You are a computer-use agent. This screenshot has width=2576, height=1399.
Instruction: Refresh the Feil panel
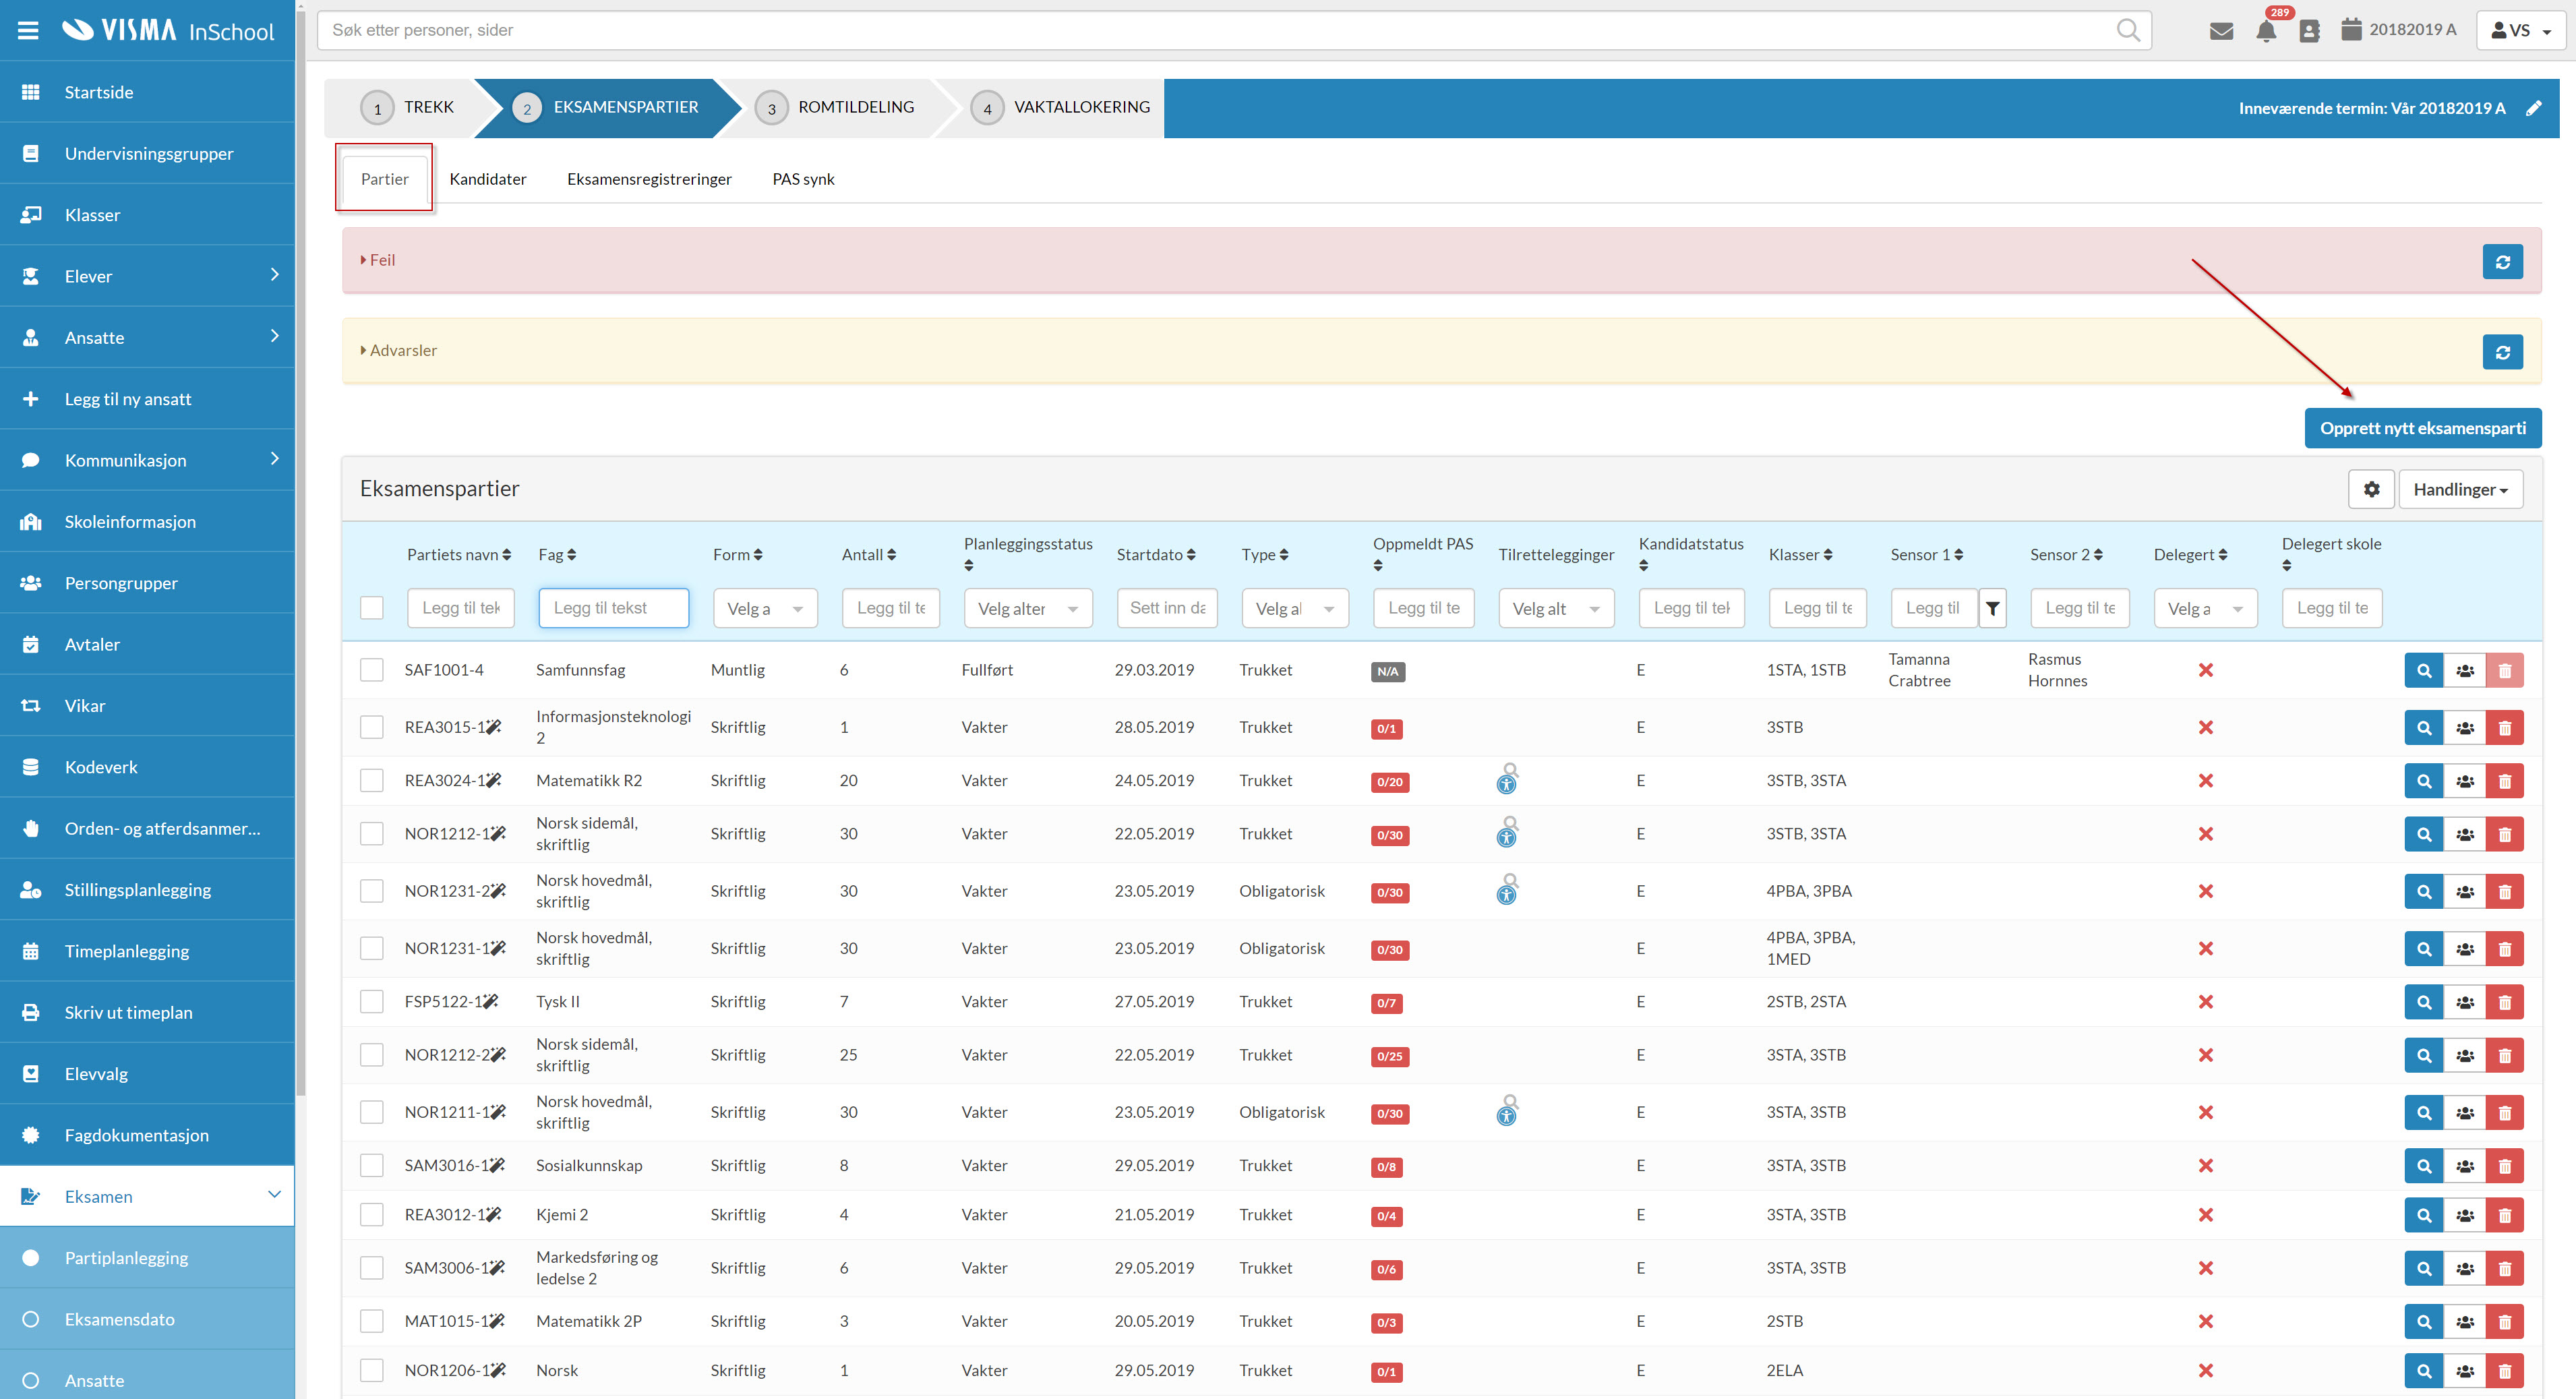(2502, 262)
